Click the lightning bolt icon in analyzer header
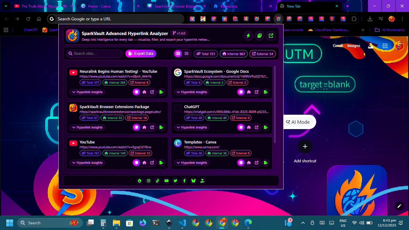The height and width of the screenshot is (230, 409). [248, 36]
